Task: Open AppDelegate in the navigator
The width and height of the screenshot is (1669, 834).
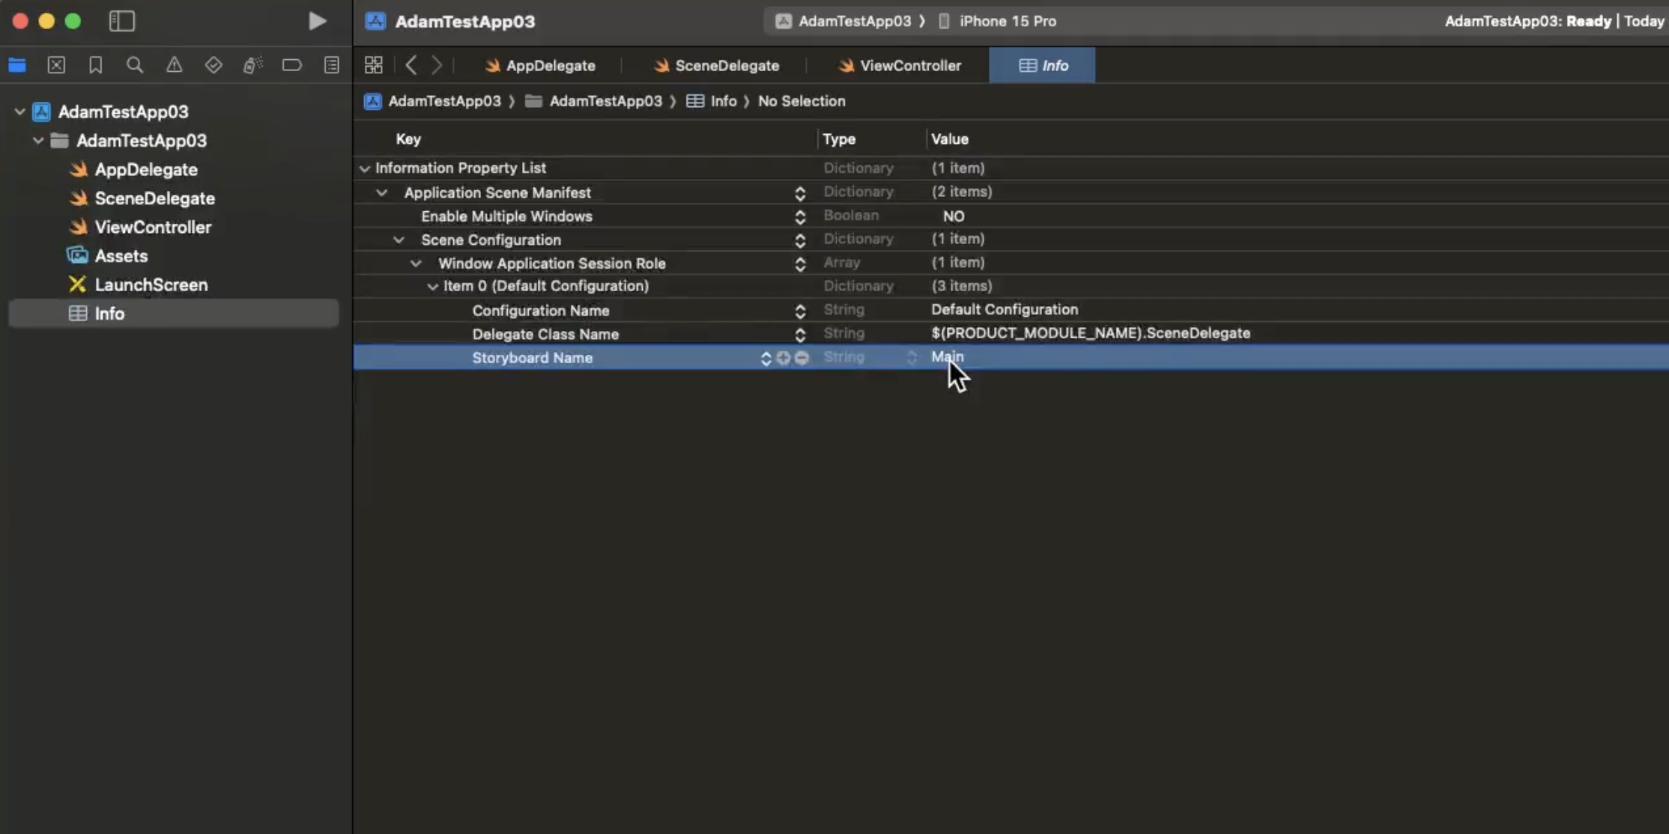Action: point(146,169)
